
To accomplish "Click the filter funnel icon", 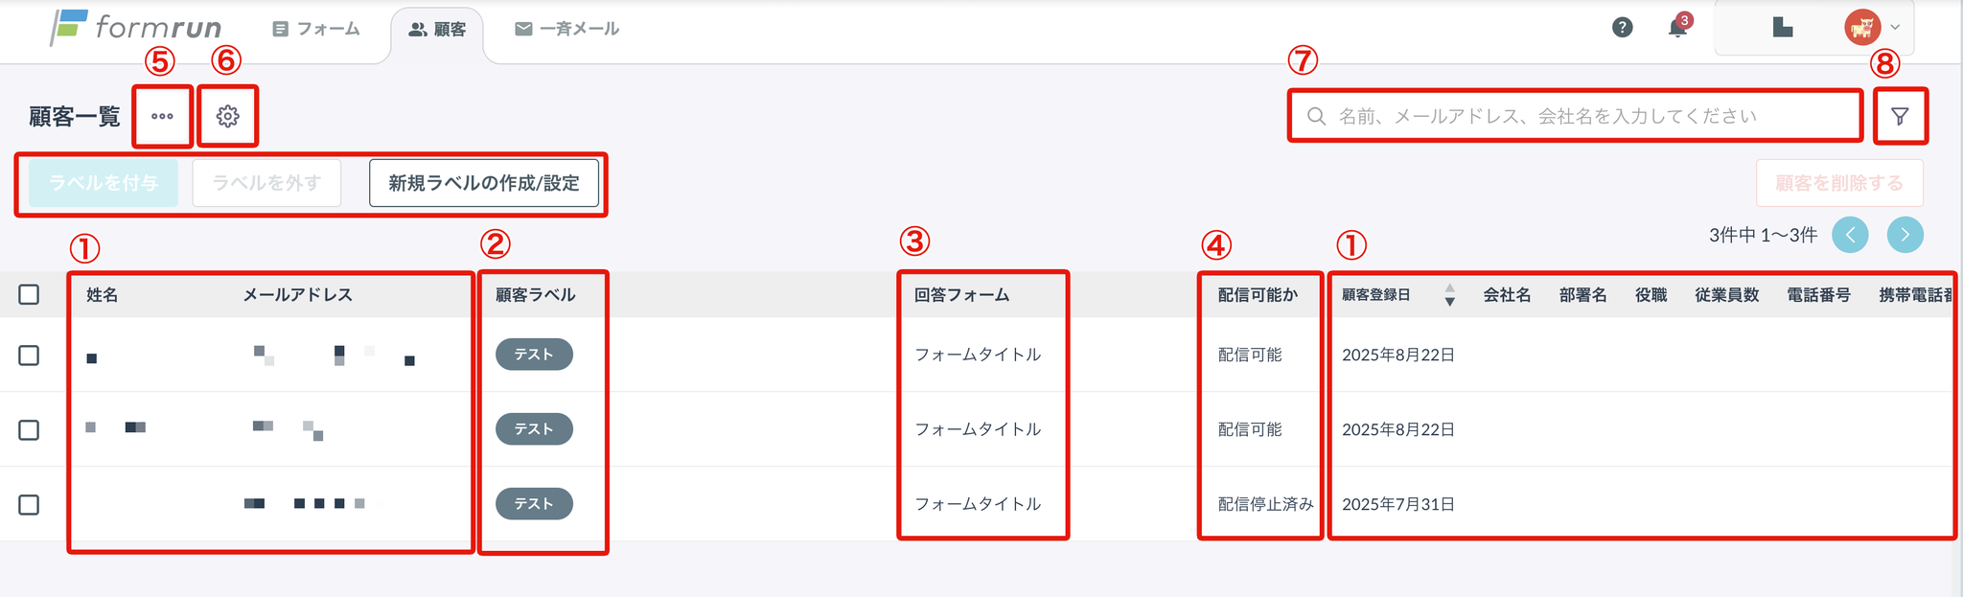I will click(1900, 116).
